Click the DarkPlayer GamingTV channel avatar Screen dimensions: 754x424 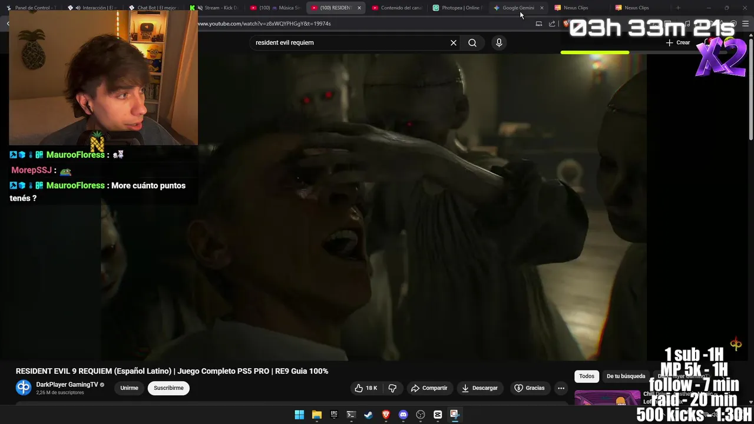click(24, 387)
